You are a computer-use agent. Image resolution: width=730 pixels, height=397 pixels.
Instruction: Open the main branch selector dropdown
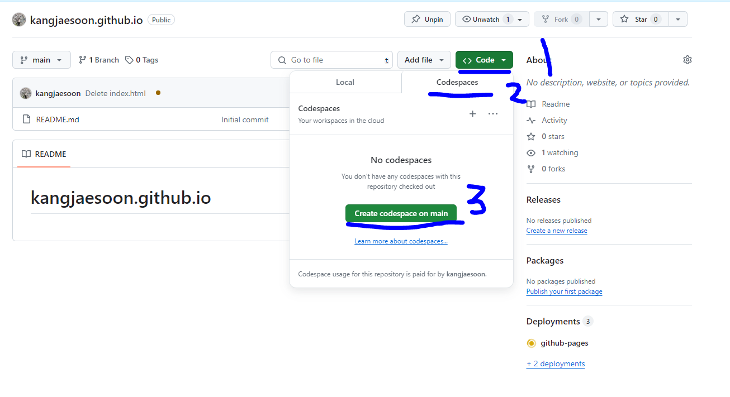41,60
